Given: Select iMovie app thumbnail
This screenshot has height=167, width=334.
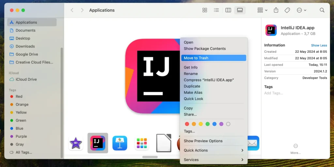Looking at the screenshot, I should click(76, 143).
